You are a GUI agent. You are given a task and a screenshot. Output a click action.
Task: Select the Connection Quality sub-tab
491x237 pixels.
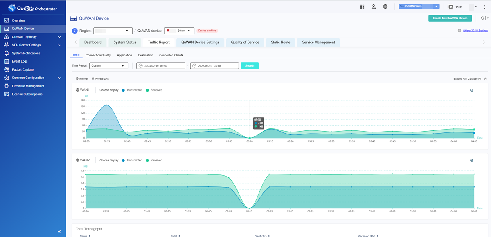pyautogui.click(x=98, y=55)
